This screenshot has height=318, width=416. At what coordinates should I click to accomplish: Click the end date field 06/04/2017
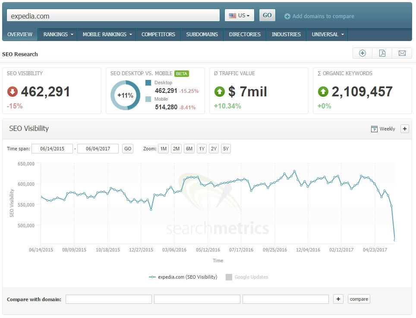(98, 149)
